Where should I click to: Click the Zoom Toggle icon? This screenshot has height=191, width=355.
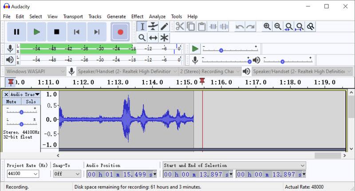coord(310,27)
